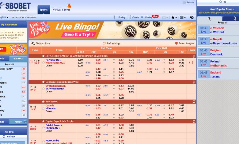This screenshot has width=239, height=144.
Task: Click the Parlay button in toolbar
Action: coord(122,17)
